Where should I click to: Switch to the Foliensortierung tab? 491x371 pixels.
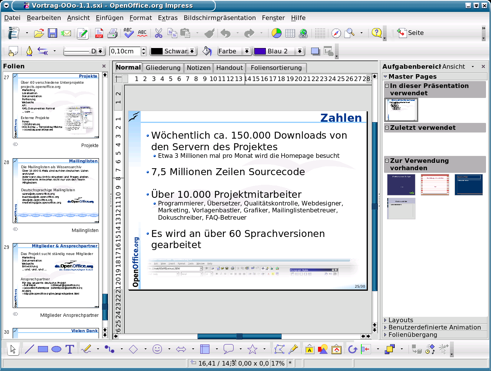(276, 68)
